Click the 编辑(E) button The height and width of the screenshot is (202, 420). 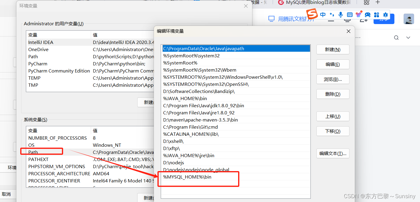(333, 64)
